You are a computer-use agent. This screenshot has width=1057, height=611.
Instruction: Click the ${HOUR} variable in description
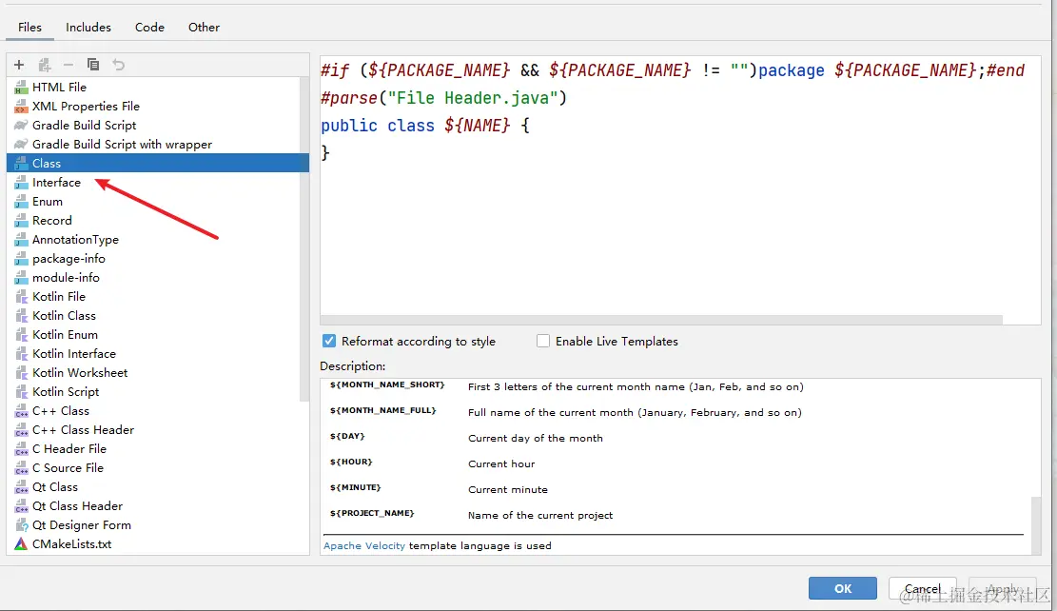(x=351, y=462)
